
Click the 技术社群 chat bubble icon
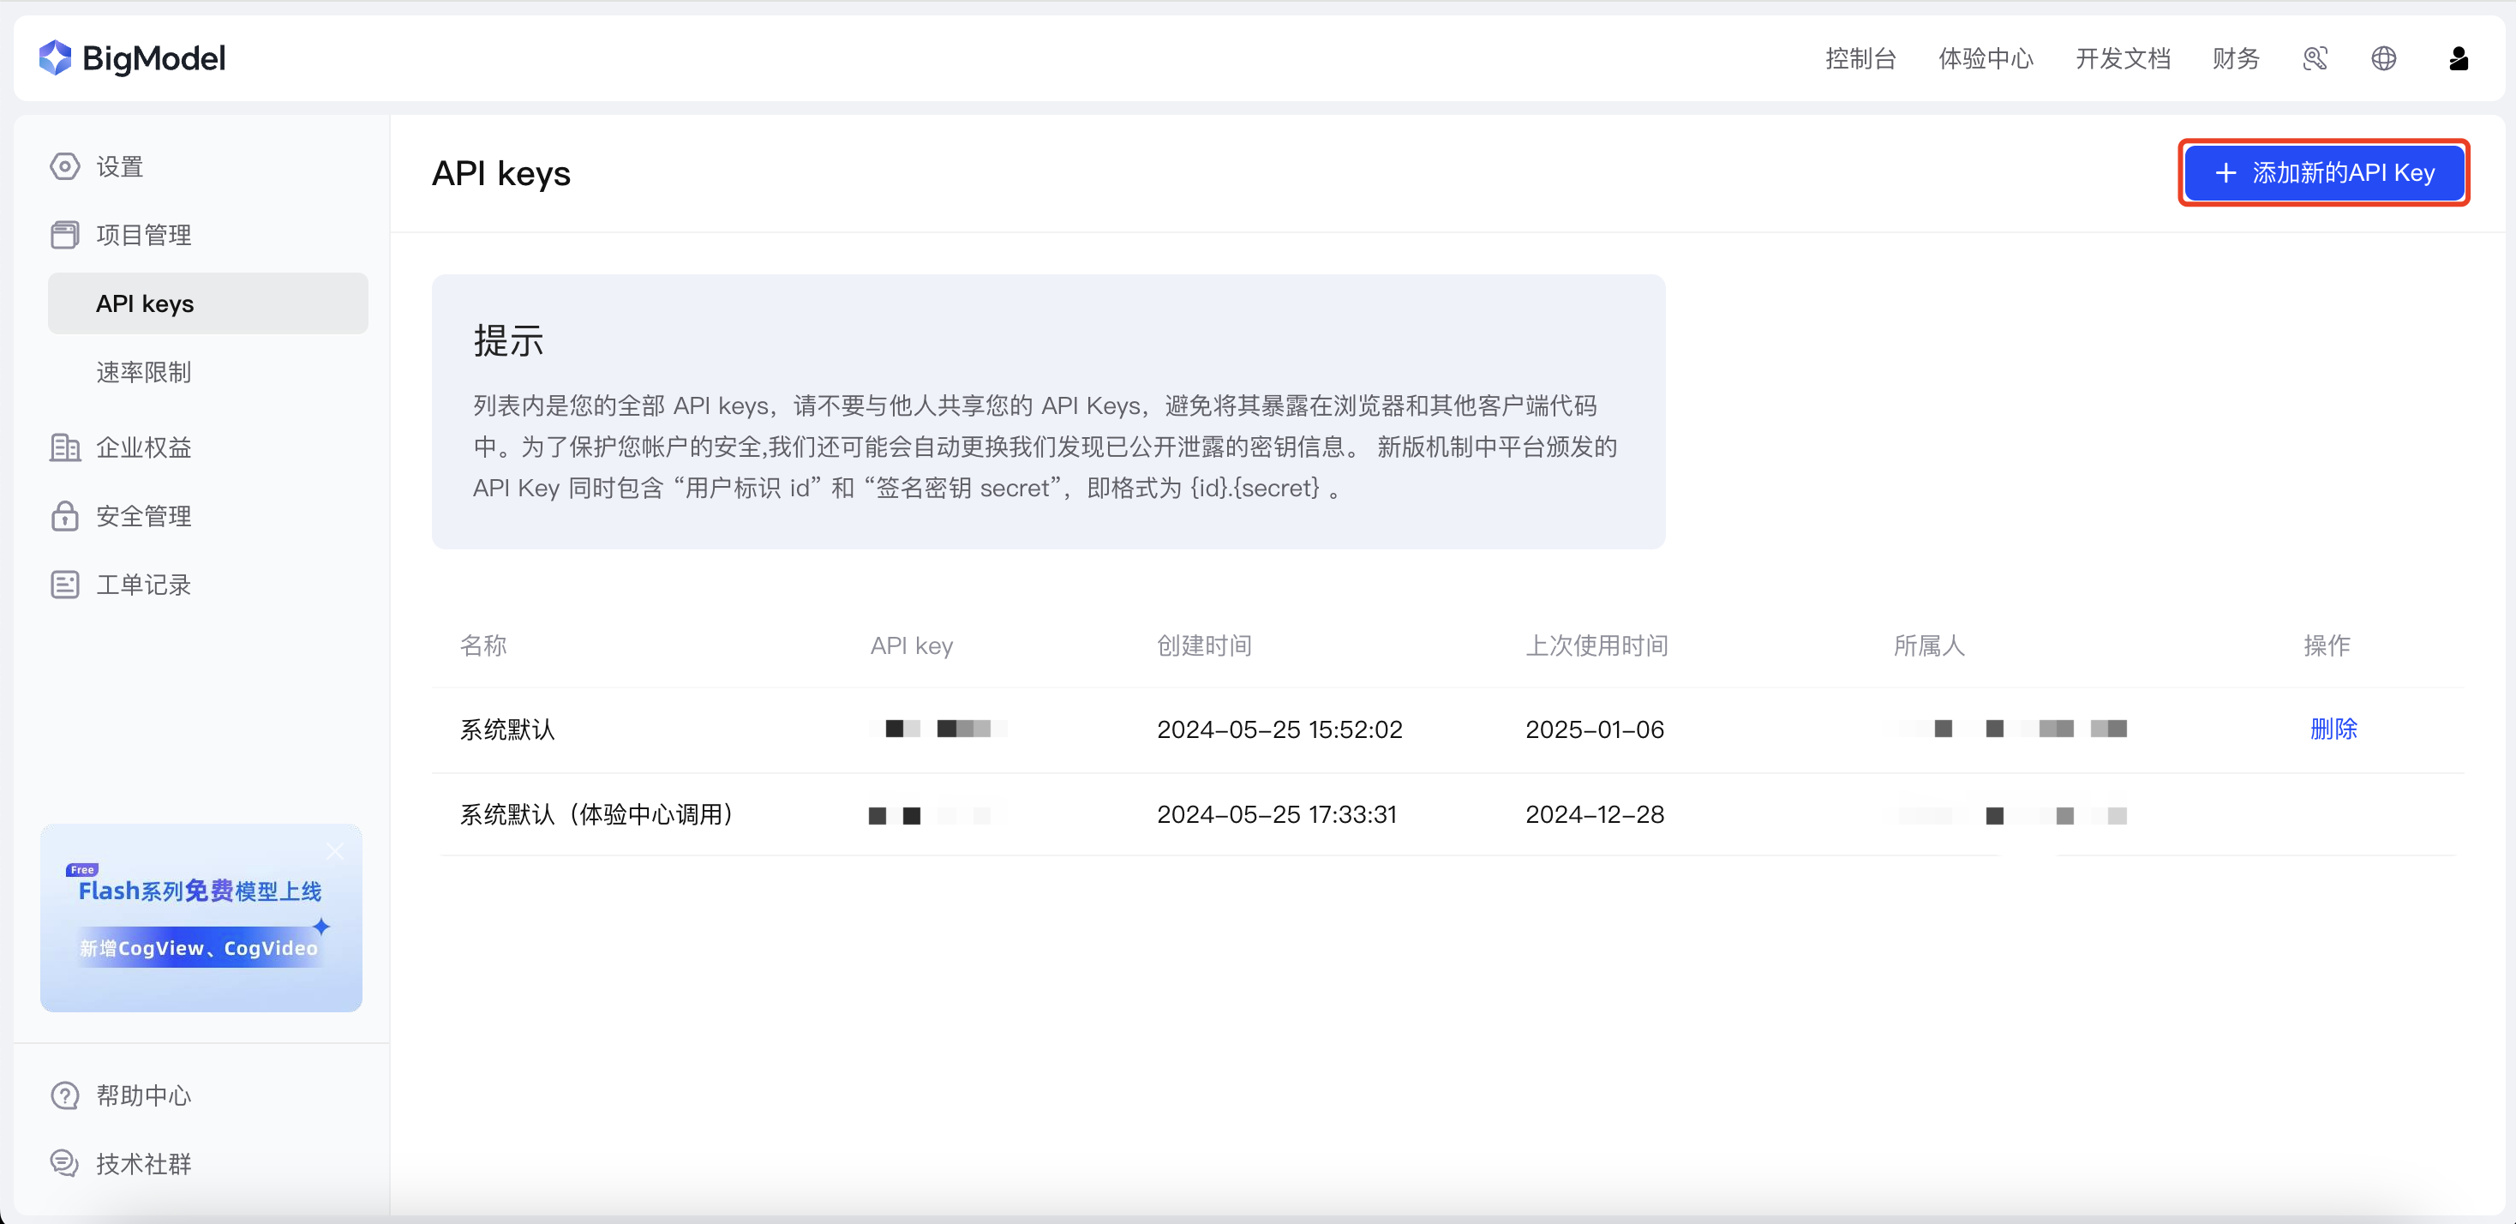(64, 1163)
